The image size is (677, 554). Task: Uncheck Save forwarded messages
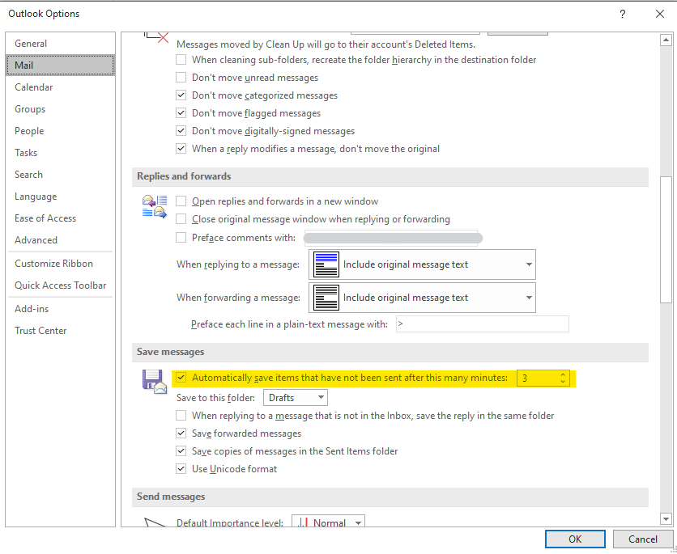181,433
